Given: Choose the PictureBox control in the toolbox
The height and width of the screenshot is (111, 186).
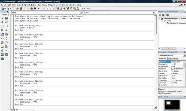Looking at the screenshot, I should point(6,18).
